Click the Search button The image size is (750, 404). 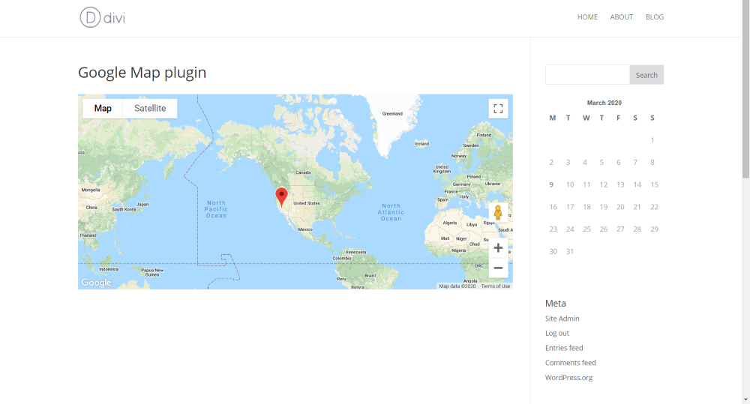[646, 75]
